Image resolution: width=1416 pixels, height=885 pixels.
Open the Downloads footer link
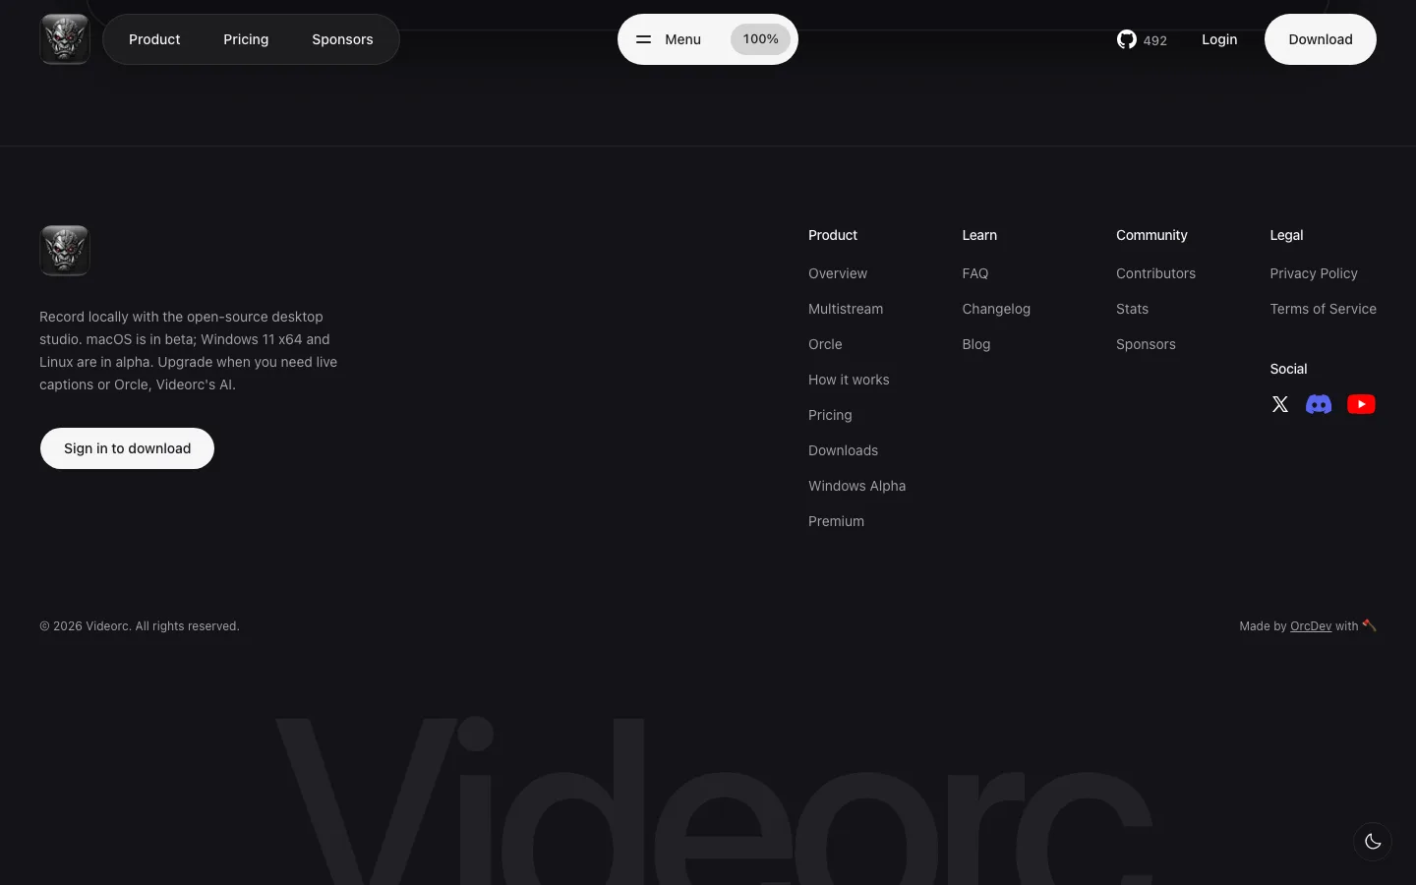click(843, 450)
